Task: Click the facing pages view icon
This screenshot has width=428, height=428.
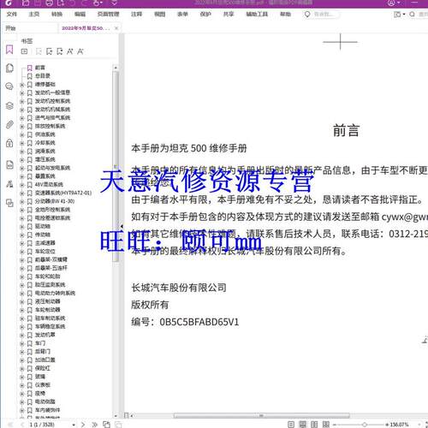Action: [x=314, y=425]
